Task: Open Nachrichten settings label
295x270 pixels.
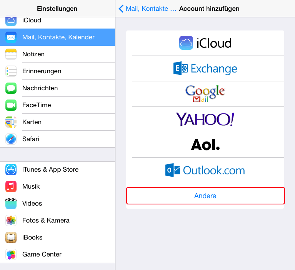Action: [40, 88]
